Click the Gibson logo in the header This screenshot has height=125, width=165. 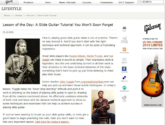[9, 2]
